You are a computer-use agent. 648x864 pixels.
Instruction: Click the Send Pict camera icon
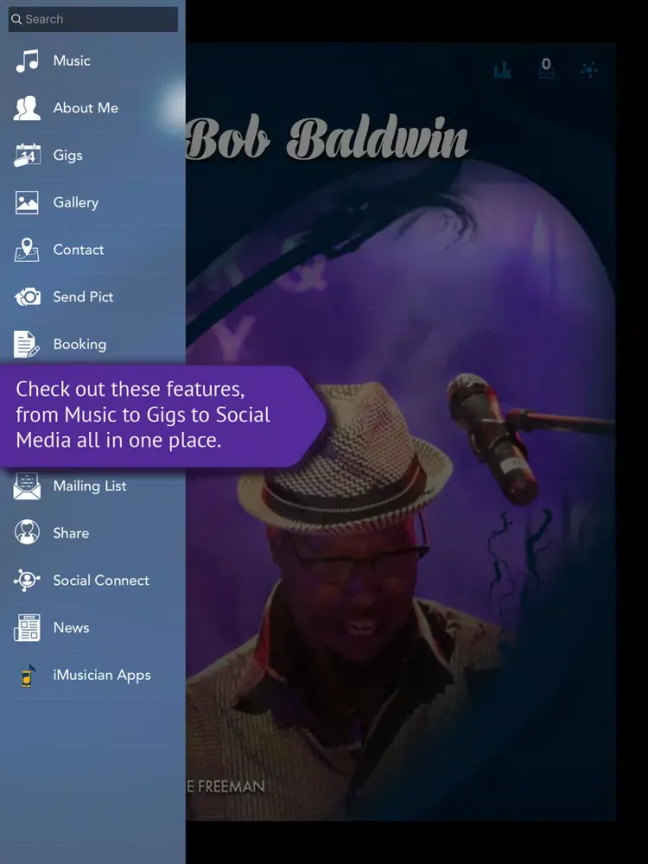click(27, 297)
